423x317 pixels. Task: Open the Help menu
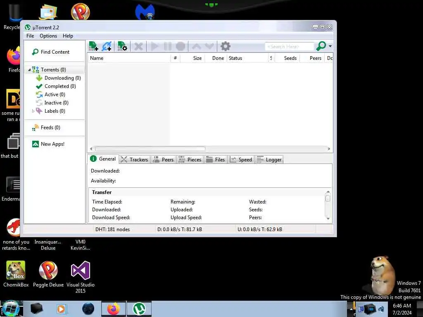(68, 36)
